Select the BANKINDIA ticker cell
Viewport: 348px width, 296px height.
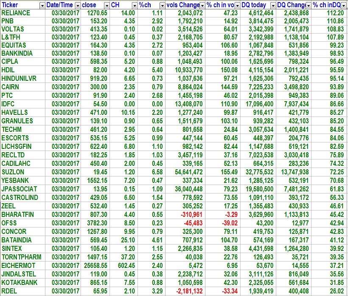[22, 53]
